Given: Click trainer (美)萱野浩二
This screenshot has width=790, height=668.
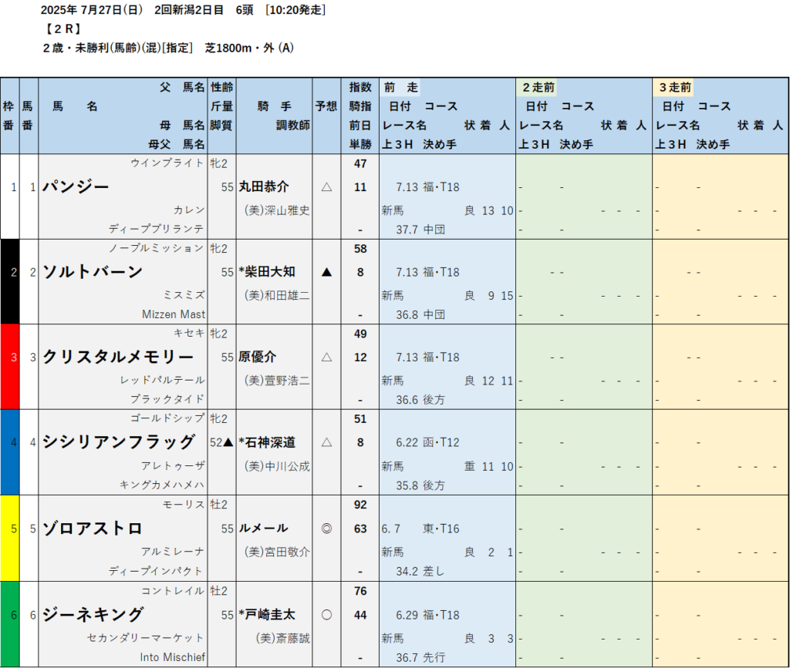Looking at the screenshot, I should coord(277,381).
